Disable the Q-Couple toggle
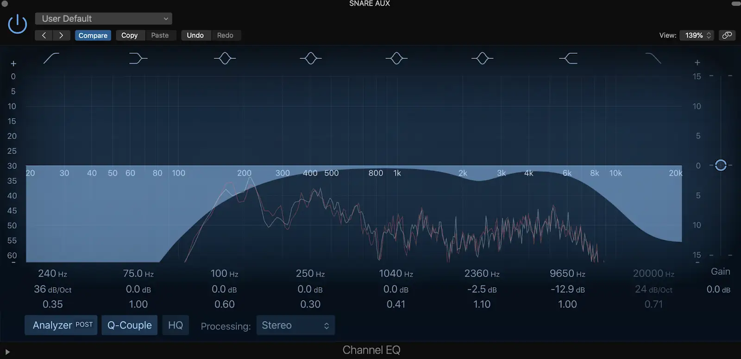The width and height of the screenshot is (741, 359). coord(130,325)
